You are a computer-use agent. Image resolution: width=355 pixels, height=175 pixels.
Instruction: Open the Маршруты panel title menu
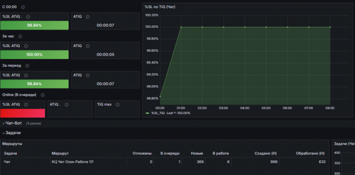click(x=12, y=144)
